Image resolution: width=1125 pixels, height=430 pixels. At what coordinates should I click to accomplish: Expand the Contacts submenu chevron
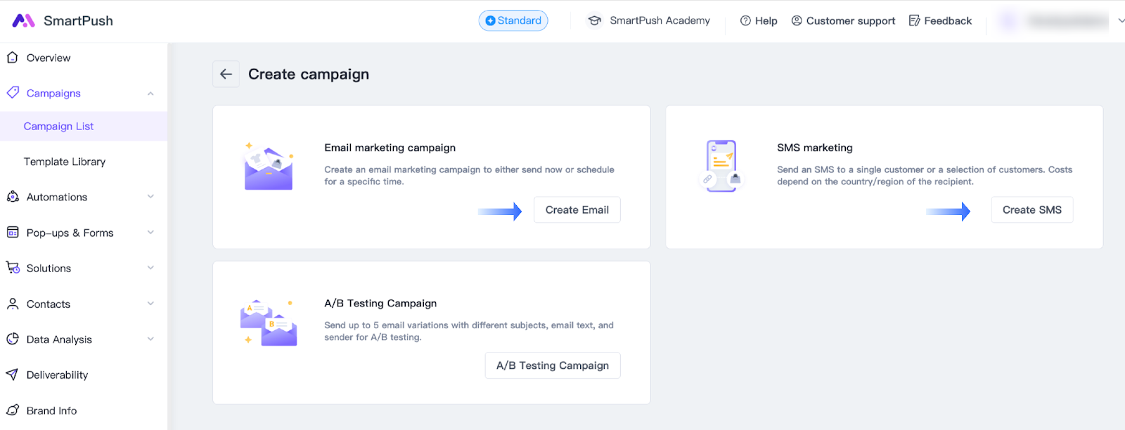point(150,304)
